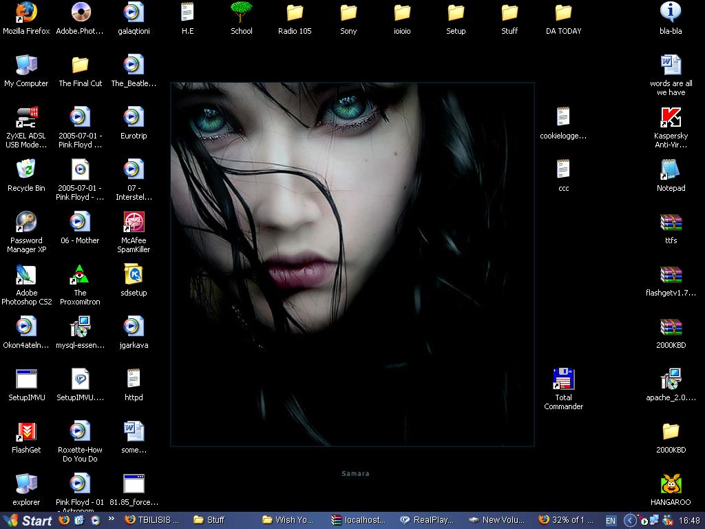This screenshot has height=529, width=705.
Task: Open The Proxomitron shortcut
Action: (80, 274)
